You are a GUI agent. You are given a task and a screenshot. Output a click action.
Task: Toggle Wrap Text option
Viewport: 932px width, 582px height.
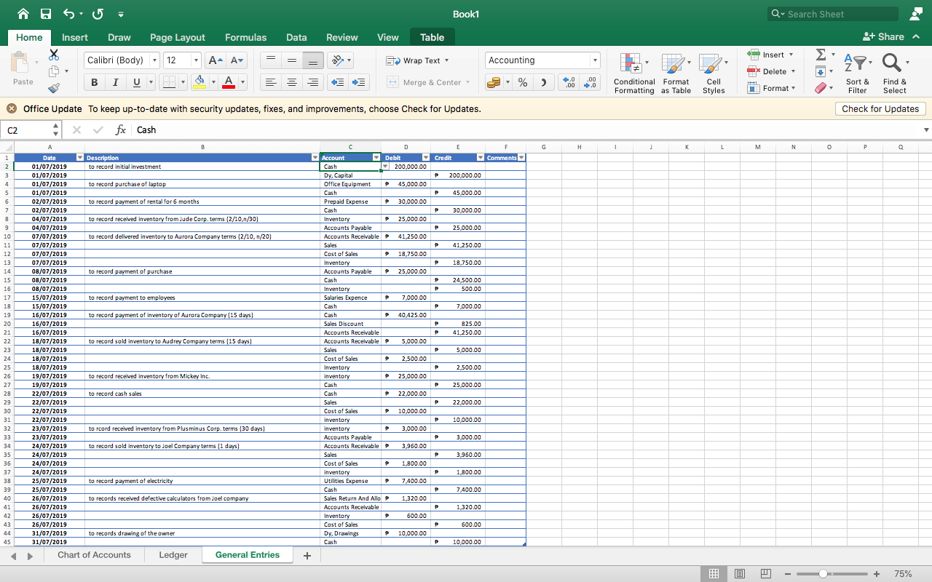click(x=417, y=60)
